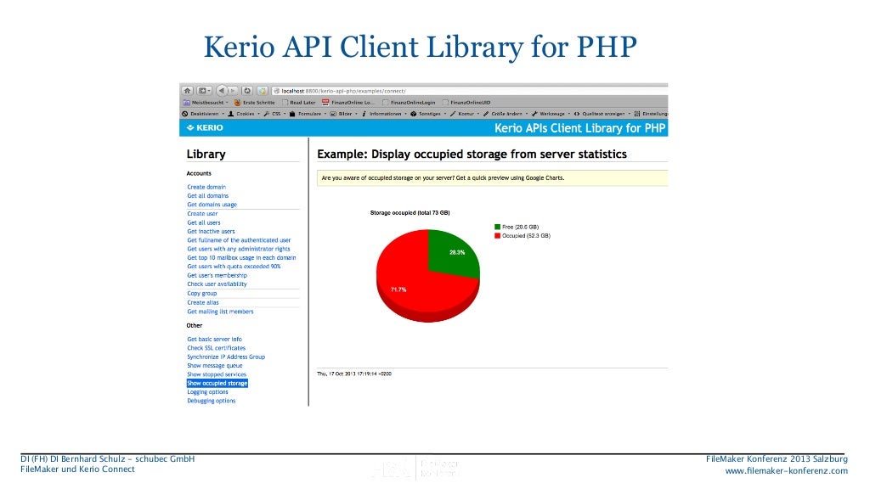The width and height of the screenshot is (870, 489).
Task: Click the 'Thu, 17 Oct 2013' timestamp text
Action: pos(354,374)
